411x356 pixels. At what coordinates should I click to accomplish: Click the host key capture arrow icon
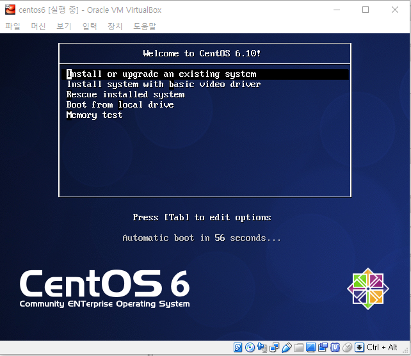tap(359, 347)
